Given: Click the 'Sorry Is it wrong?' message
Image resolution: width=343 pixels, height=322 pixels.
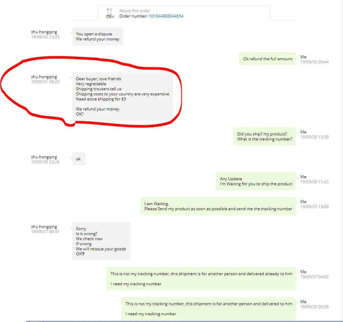Looking at the screenshot, I should pos(101,241).
